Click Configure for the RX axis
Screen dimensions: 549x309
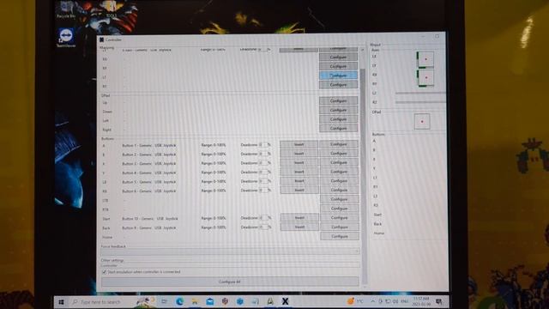click(338, 57)
